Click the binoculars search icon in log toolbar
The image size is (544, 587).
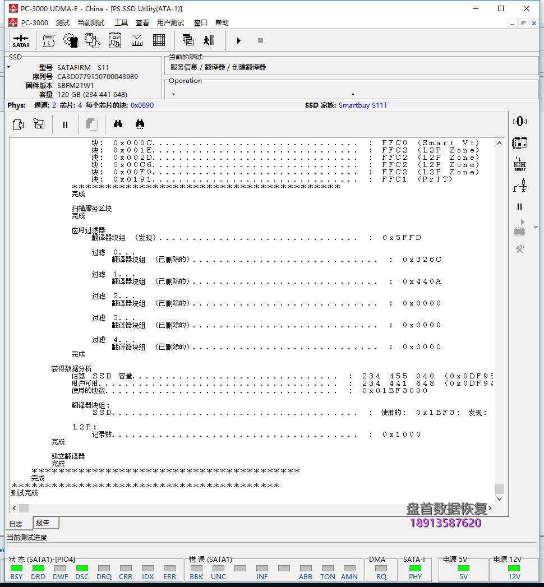pos(118,124)
